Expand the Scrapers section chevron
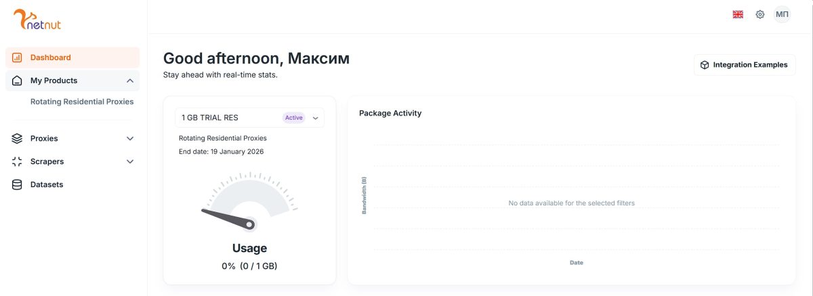Viewport: 813px width, 296px height. click(130, 162)
